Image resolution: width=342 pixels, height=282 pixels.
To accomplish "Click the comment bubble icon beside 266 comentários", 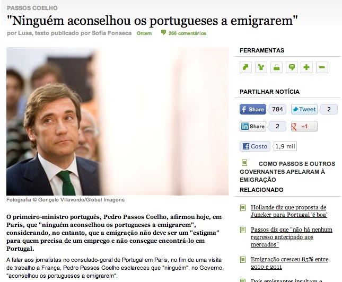I will [163, 33].
